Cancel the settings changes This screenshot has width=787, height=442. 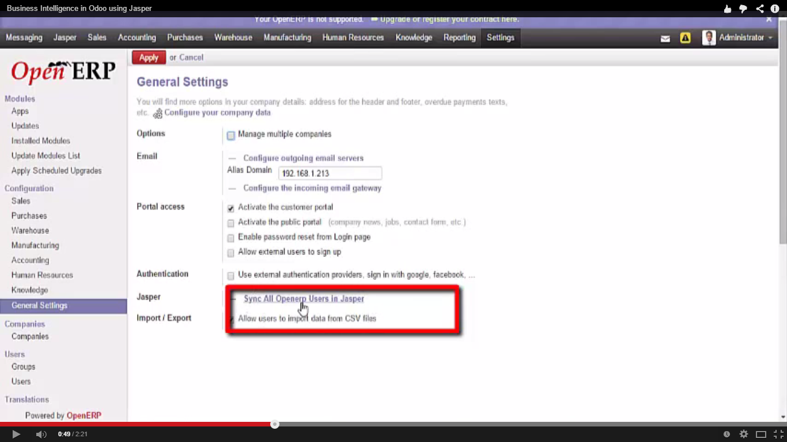tap(191, 58)
